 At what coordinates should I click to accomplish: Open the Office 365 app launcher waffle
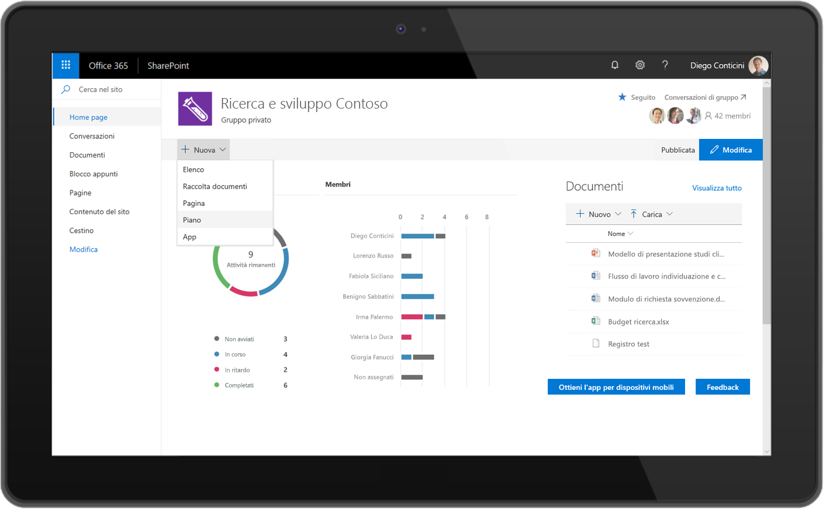pyautogui.click(x=65, y=65)
